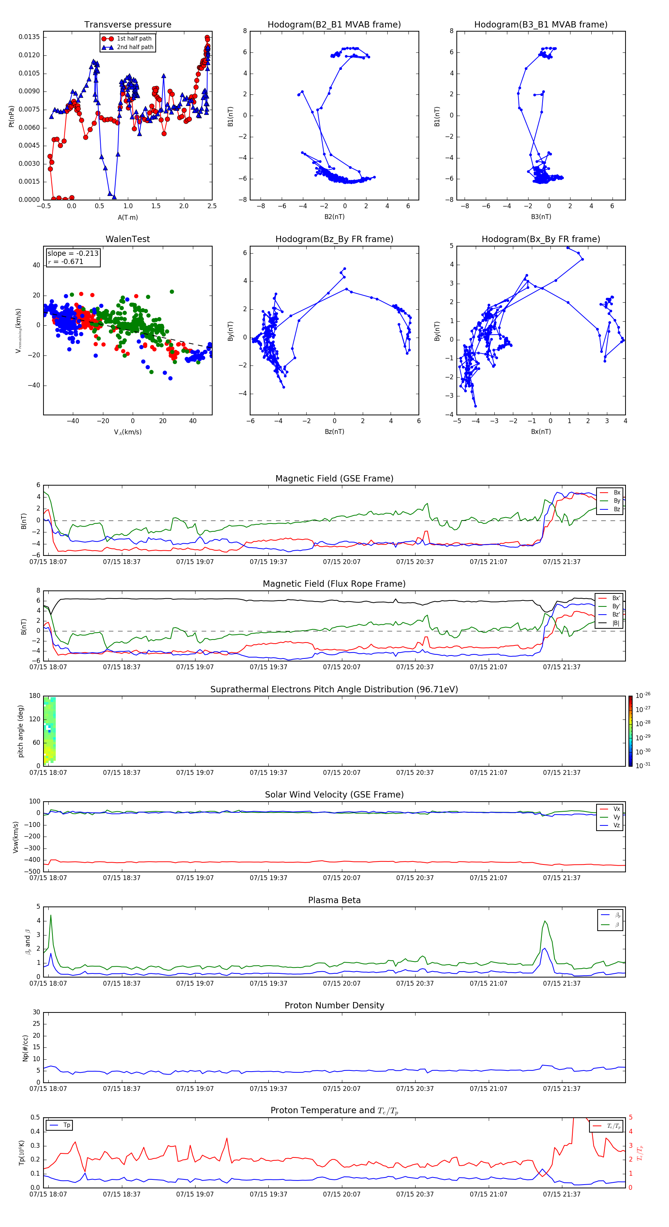Click the "Pt(nPa)" y-axis label
The height and width of the screenshot is (1227, 669).
12,116
